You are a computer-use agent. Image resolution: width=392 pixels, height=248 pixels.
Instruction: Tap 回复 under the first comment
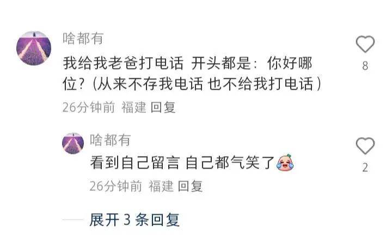pyautogui.click(x=163, y=107)
